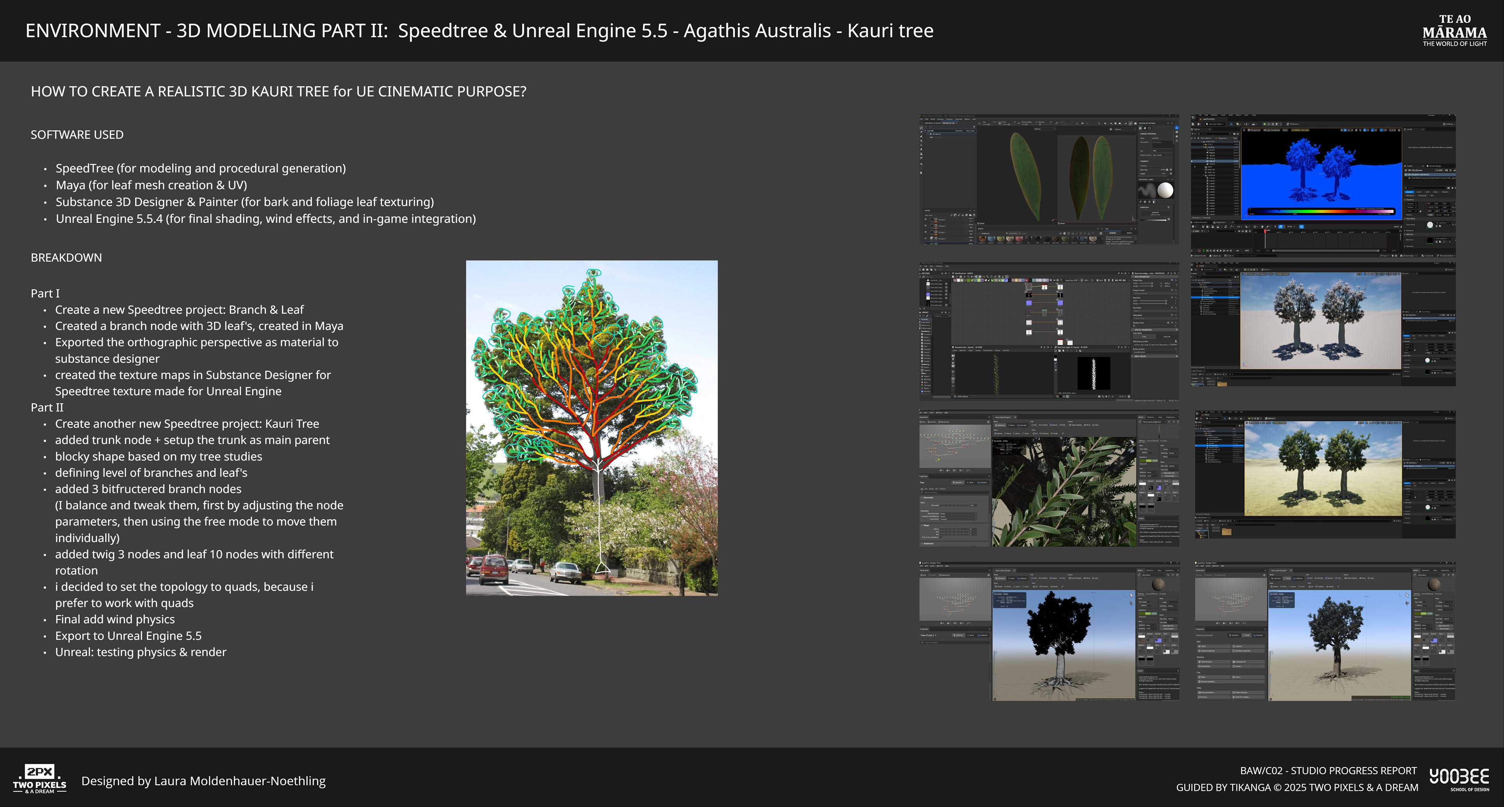Click 'Export to Unreal Engine 5.5' bullet
The height and width of the screenshot is (807, 1504).
click(x=128, y=635)
